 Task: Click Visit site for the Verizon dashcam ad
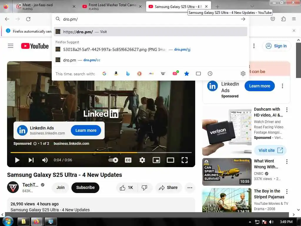click(270, 150)
